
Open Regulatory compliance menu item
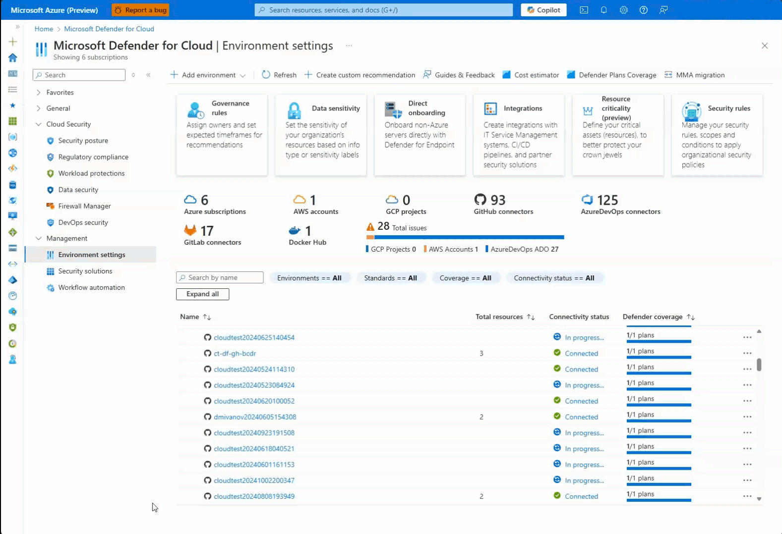(93, 157)
